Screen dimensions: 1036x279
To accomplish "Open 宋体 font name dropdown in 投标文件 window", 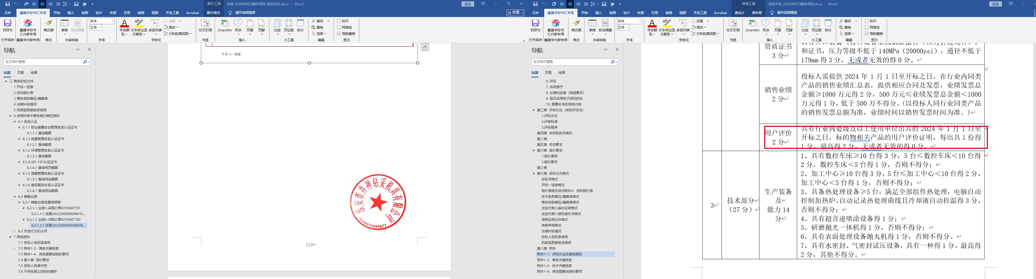I will pyautogui.click(x=112, y=21).
